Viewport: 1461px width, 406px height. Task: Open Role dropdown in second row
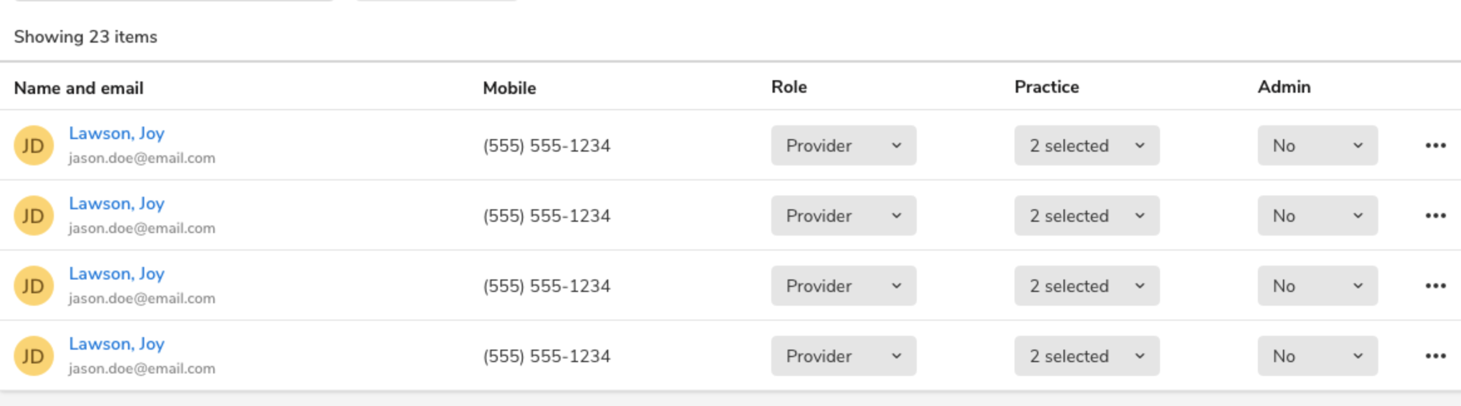[x=843, y=216]
